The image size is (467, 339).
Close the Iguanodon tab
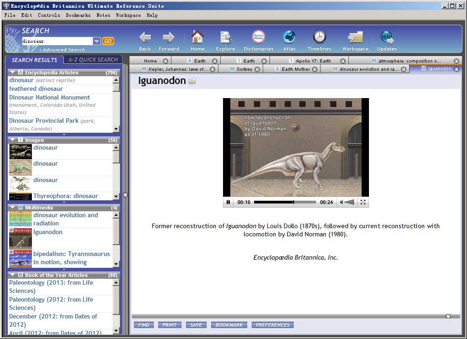click(456, 69)
